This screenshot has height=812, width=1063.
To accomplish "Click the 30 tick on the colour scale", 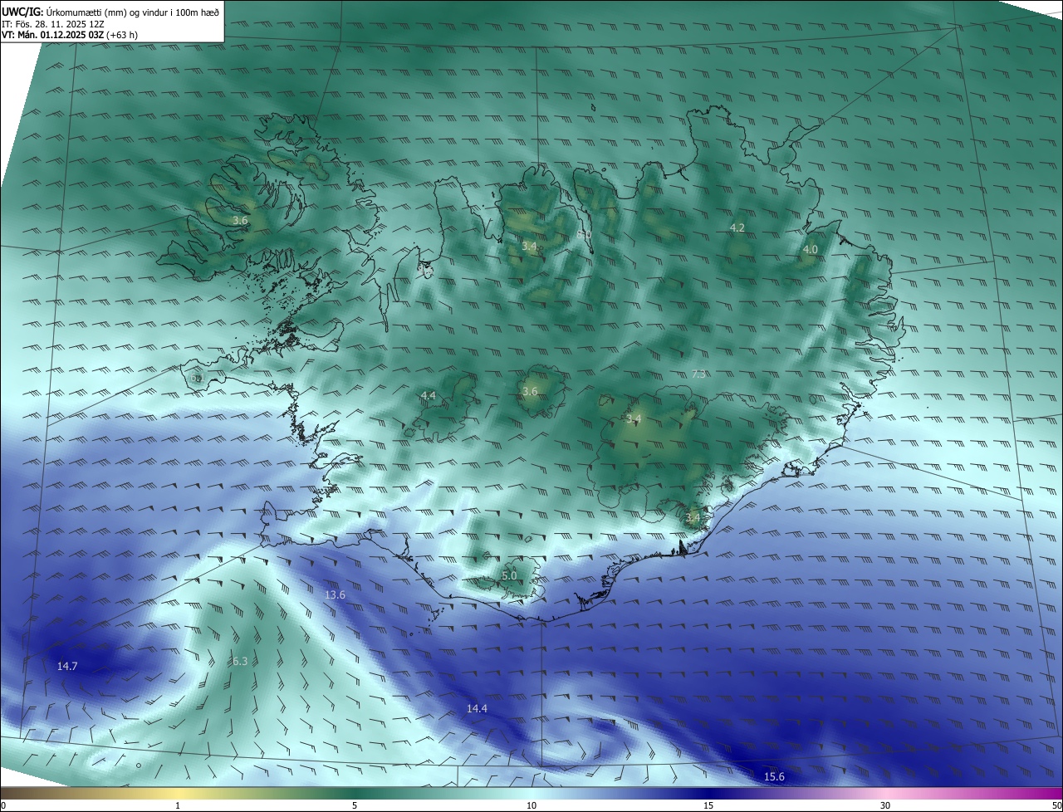I will coord(885,805).
